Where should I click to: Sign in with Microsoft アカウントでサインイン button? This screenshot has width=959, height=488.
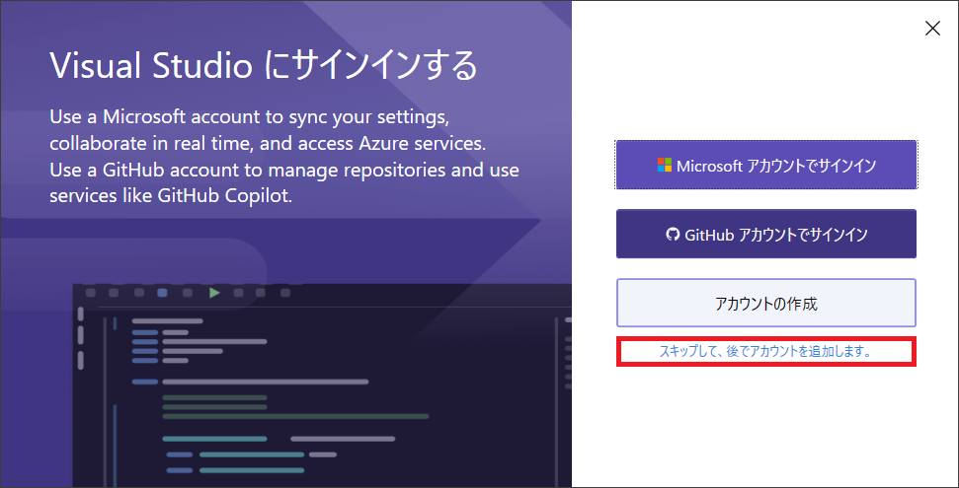tap(765, 165)
